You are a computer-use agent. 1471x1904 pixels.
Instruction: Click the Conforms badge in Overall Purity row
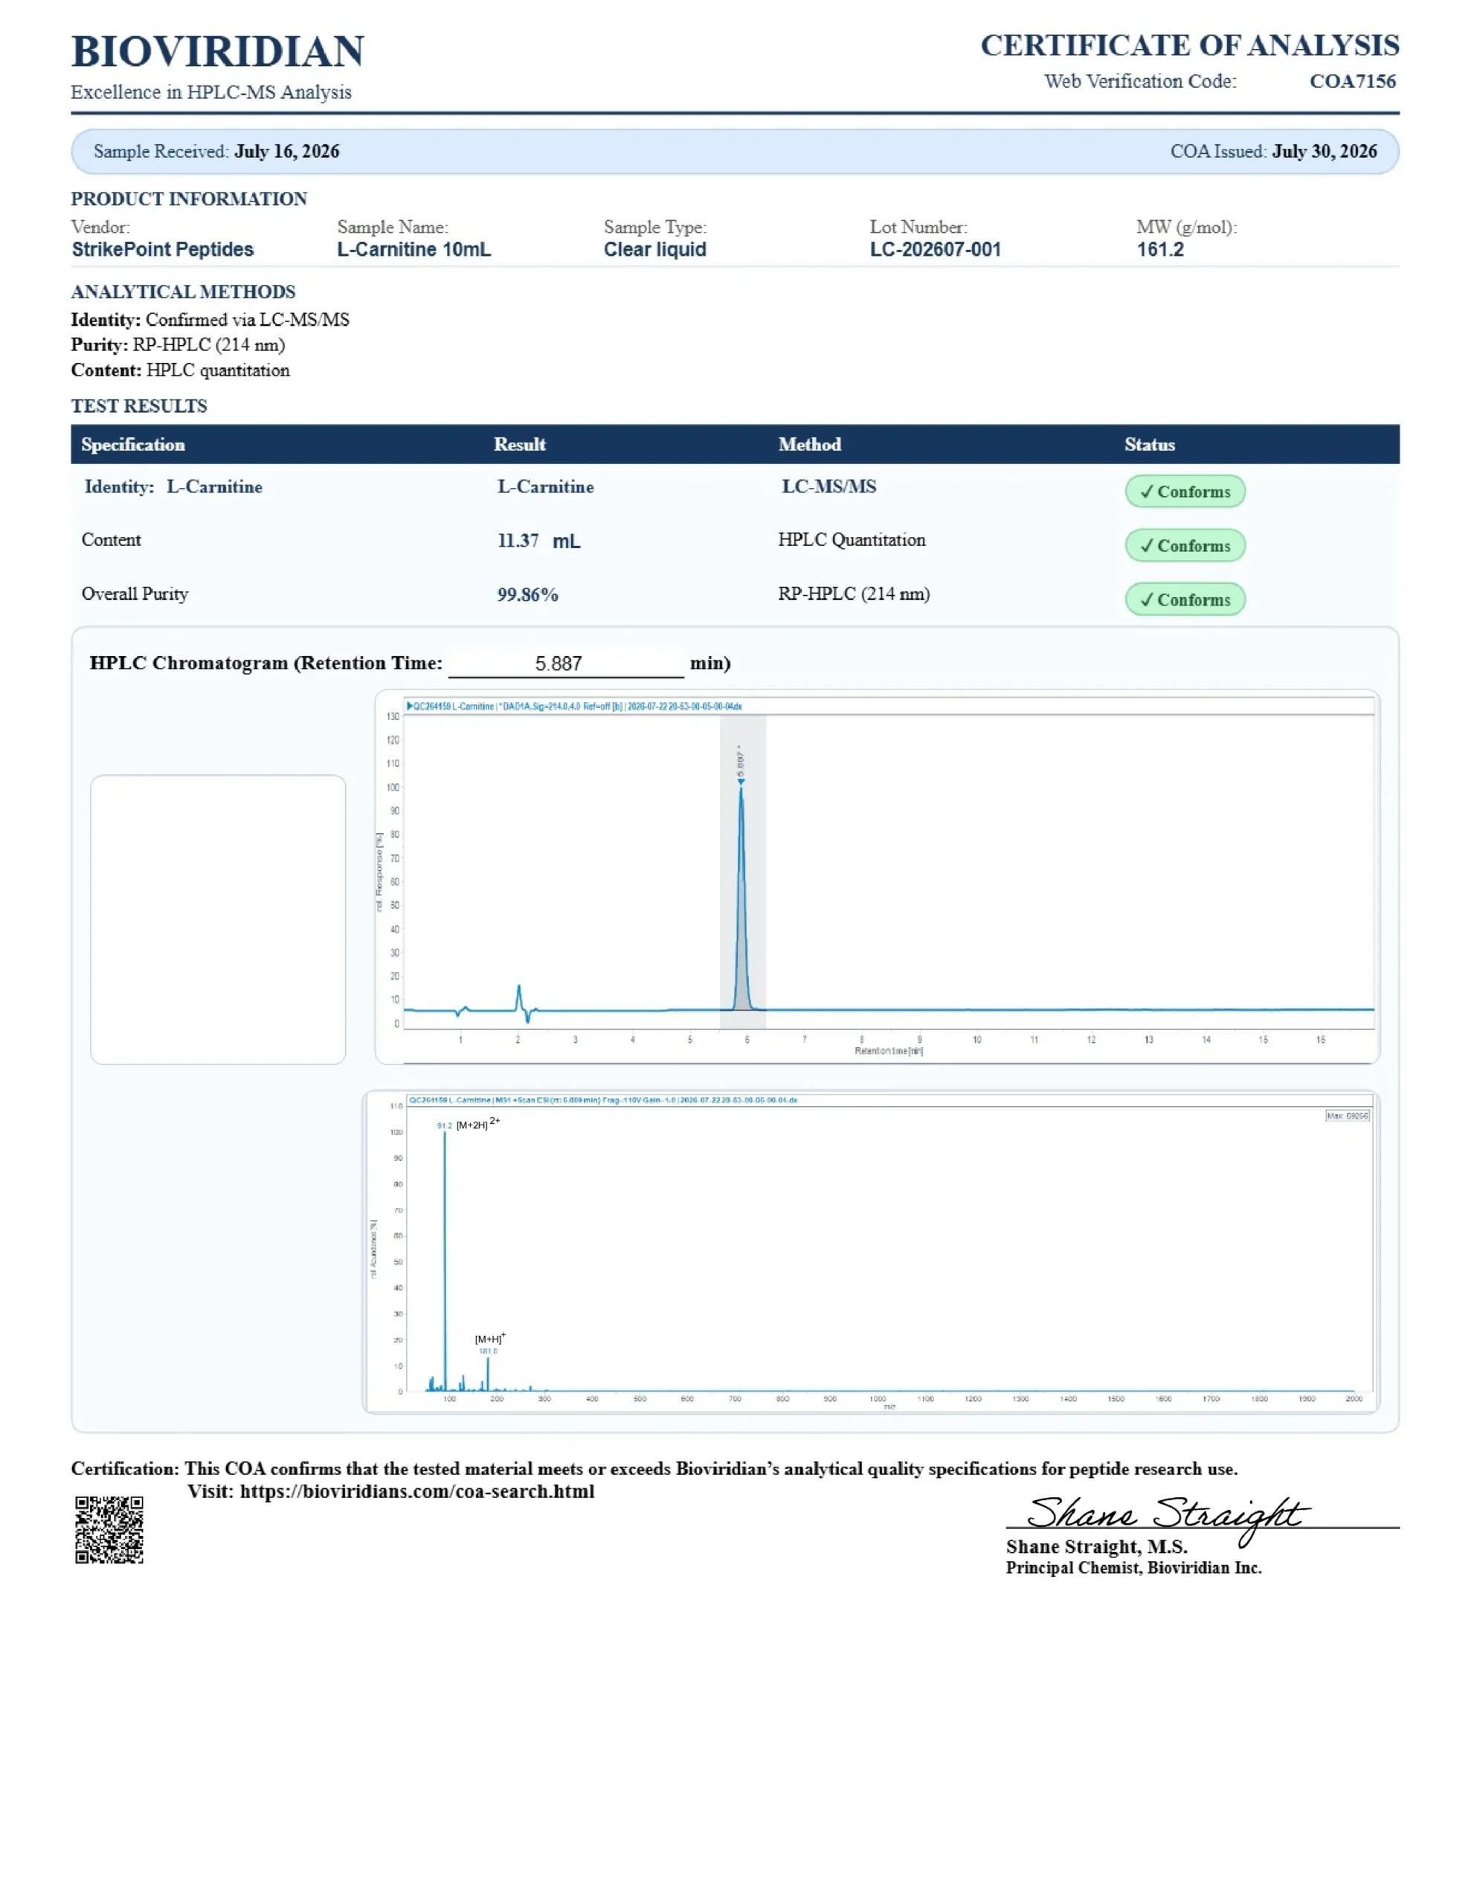click(1185, 599)
